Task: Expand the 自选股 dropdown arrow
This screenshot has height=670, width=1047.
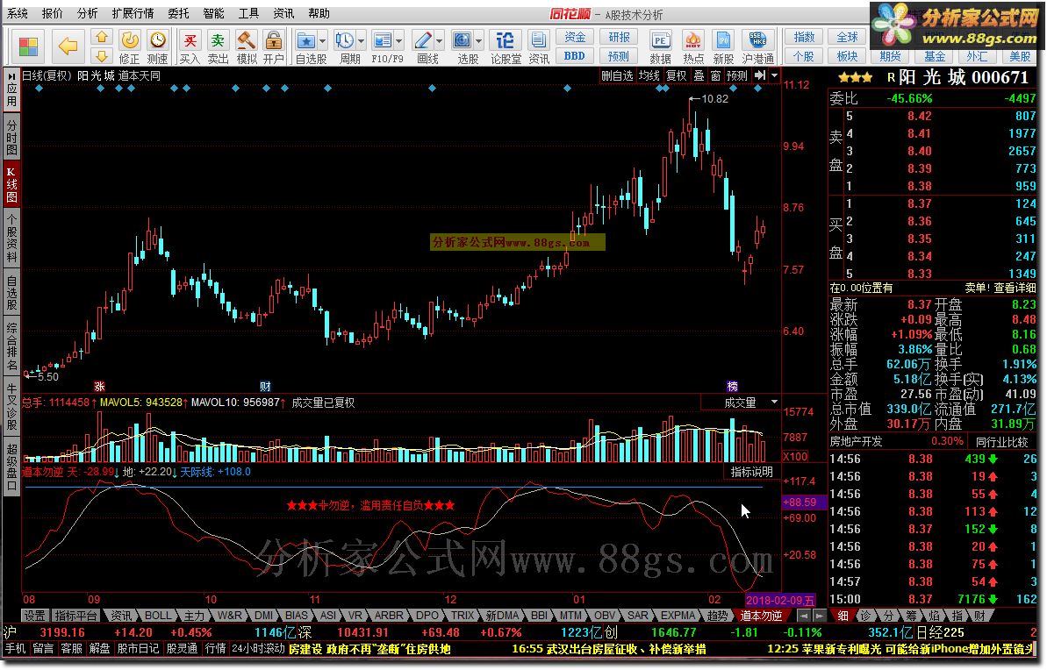Action: tap(322, 41)
